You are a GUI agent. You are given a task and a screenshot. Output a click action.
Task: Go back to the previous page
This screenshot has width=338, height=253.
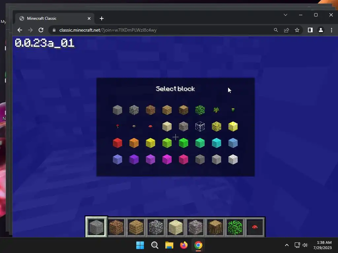(x=19, y=30)
